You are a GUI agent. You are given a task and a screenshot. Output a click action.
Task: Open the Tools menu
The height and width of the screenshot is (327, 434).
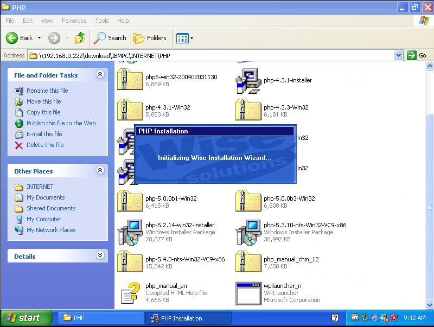pos(102,21)
